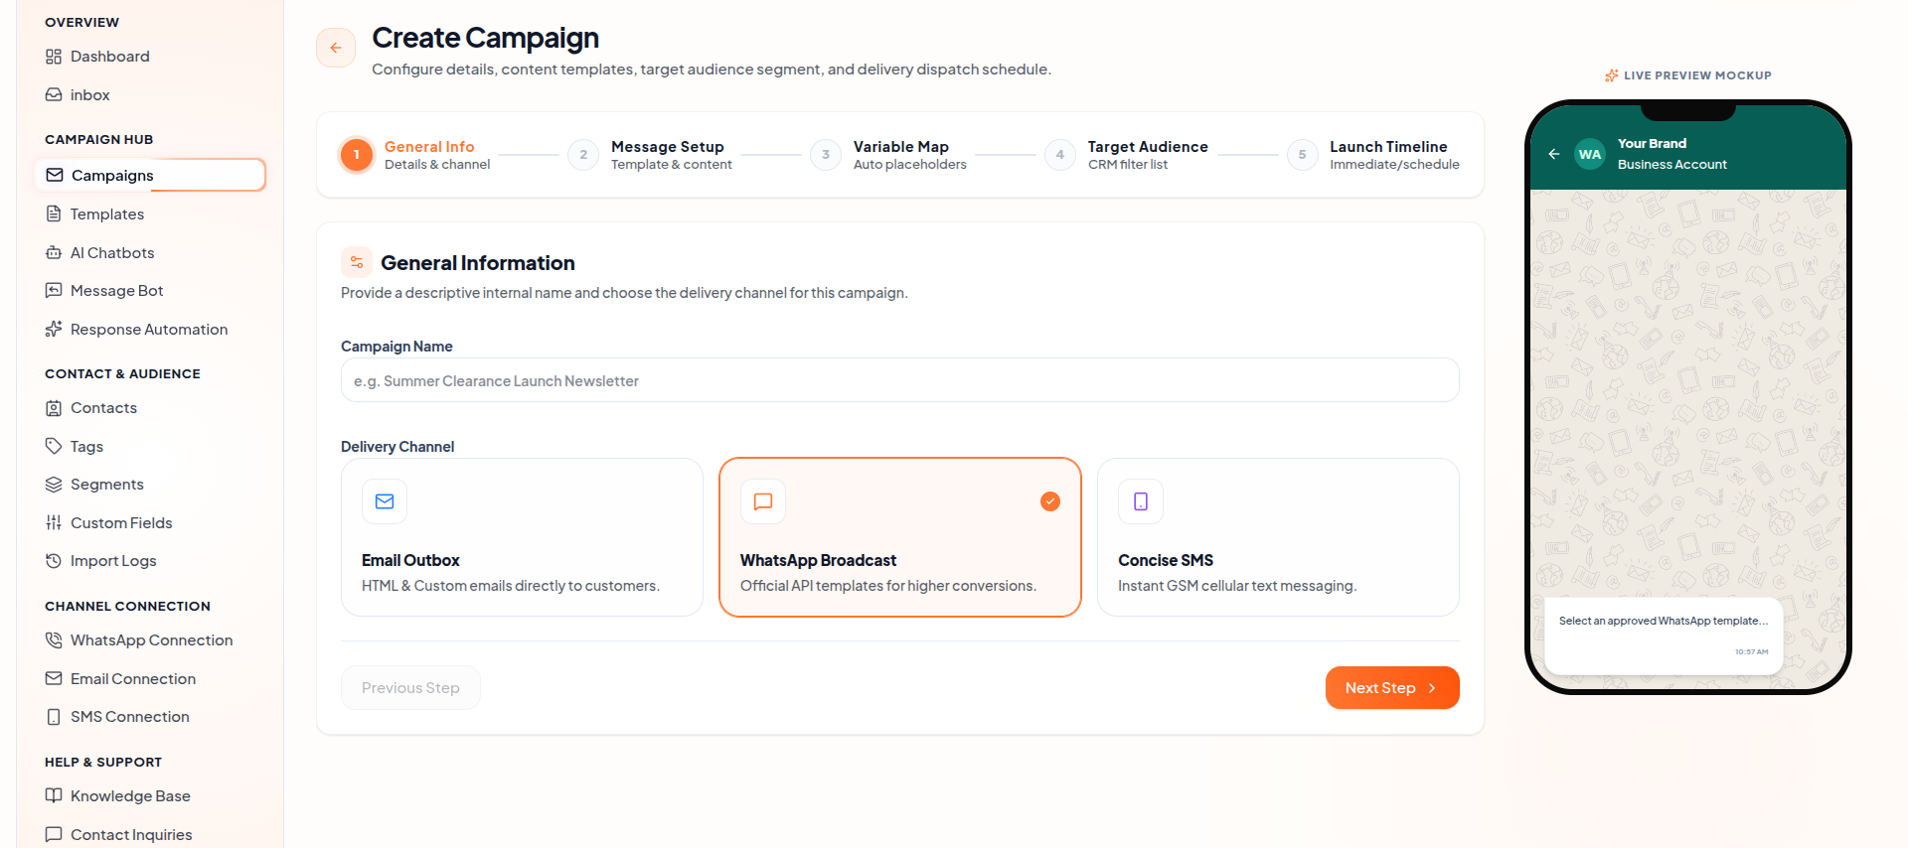
Task: Open the Contacts link
Action: (x=150, y=408)
